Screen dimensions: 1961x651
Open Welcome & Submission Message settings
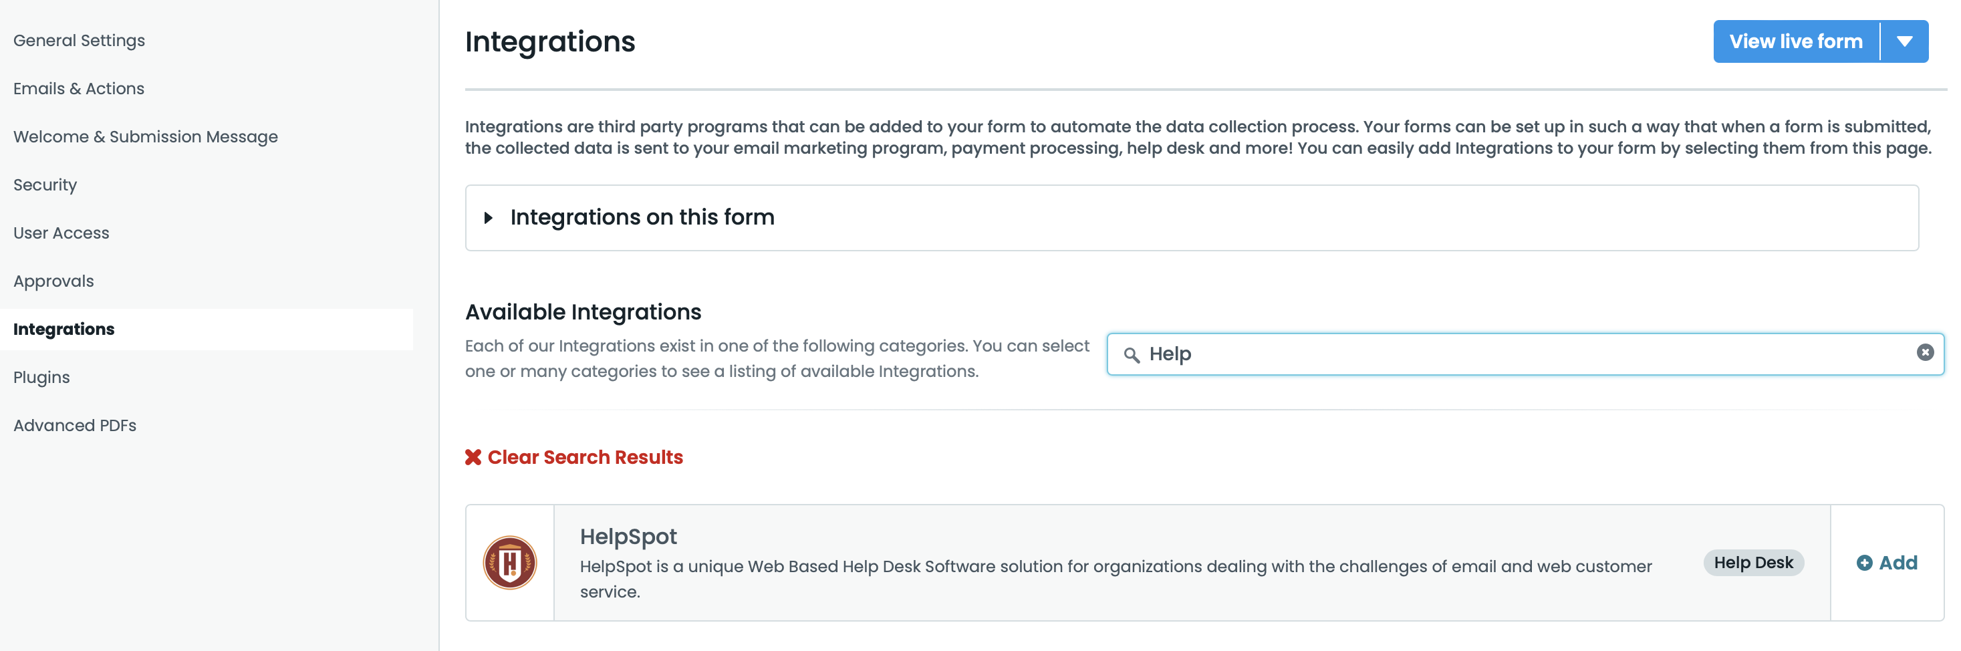(x=146, y=136)
